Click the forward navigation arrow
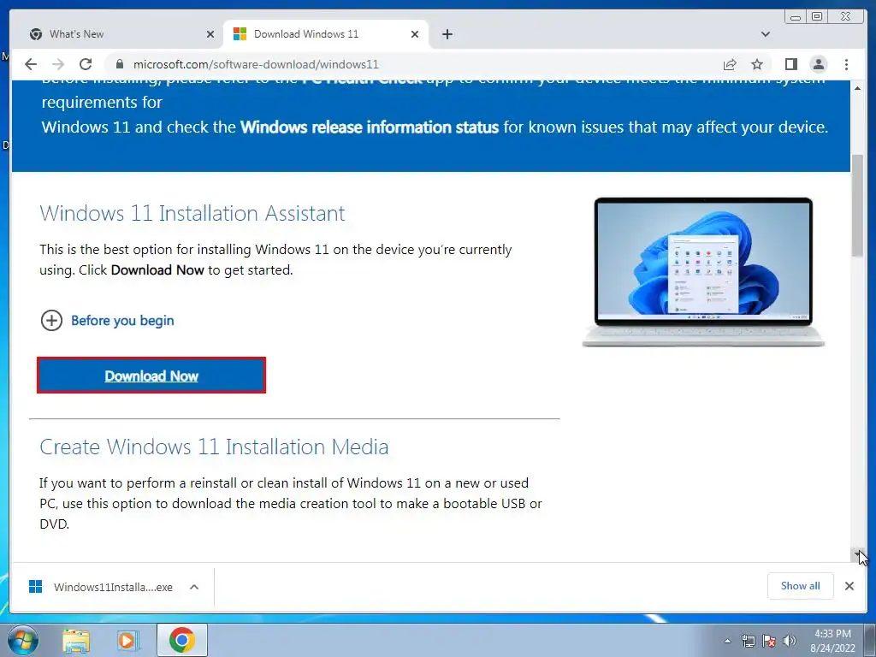 pos(58,64)
